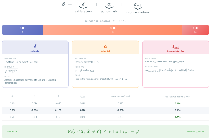
Task: Click the Budget Allocation heading
Action: [x=105, y=21]
